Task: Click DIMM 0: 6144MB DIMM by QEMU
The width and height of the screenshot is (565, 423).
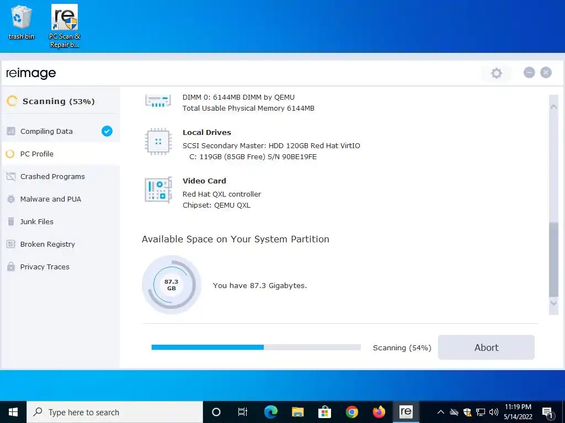Action: (238, 97)
